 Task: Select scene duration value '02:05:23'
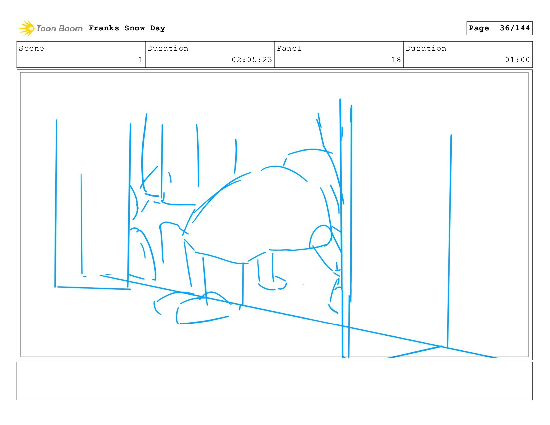pyautogui.click(x=252, y=60)
